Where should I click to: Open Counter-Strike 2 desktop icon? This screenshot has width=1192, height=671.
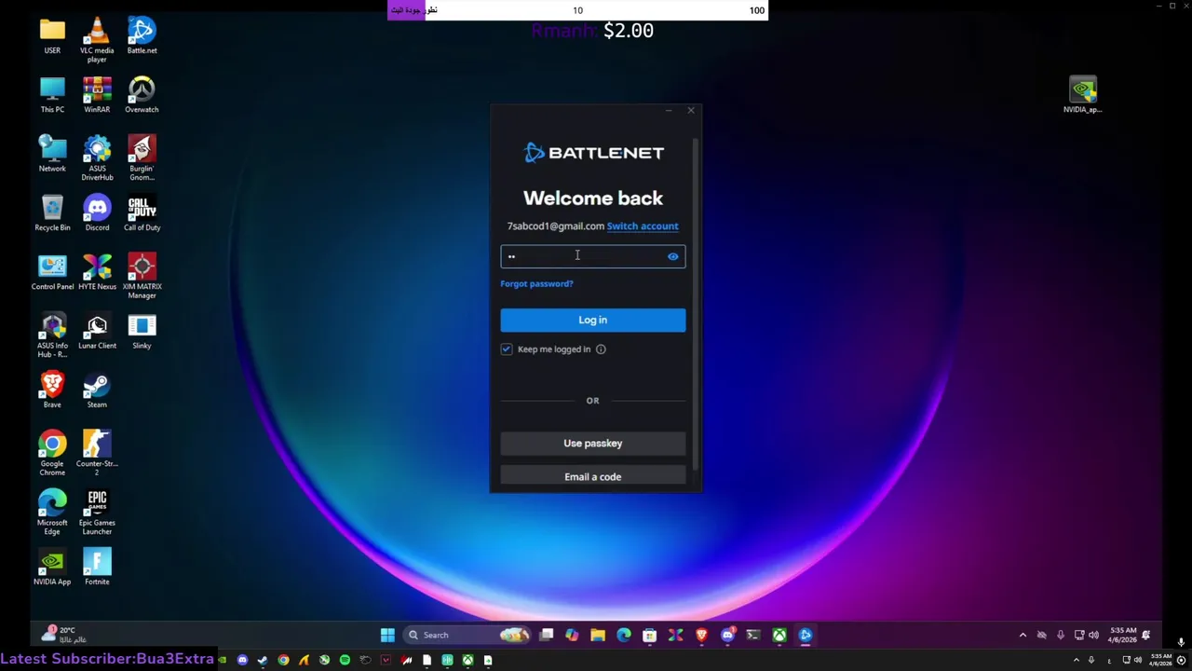(x=97, y=453)
